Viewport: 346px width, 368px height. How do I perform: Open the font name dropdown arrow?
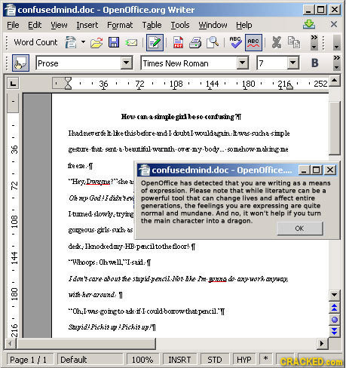[243, 63]
